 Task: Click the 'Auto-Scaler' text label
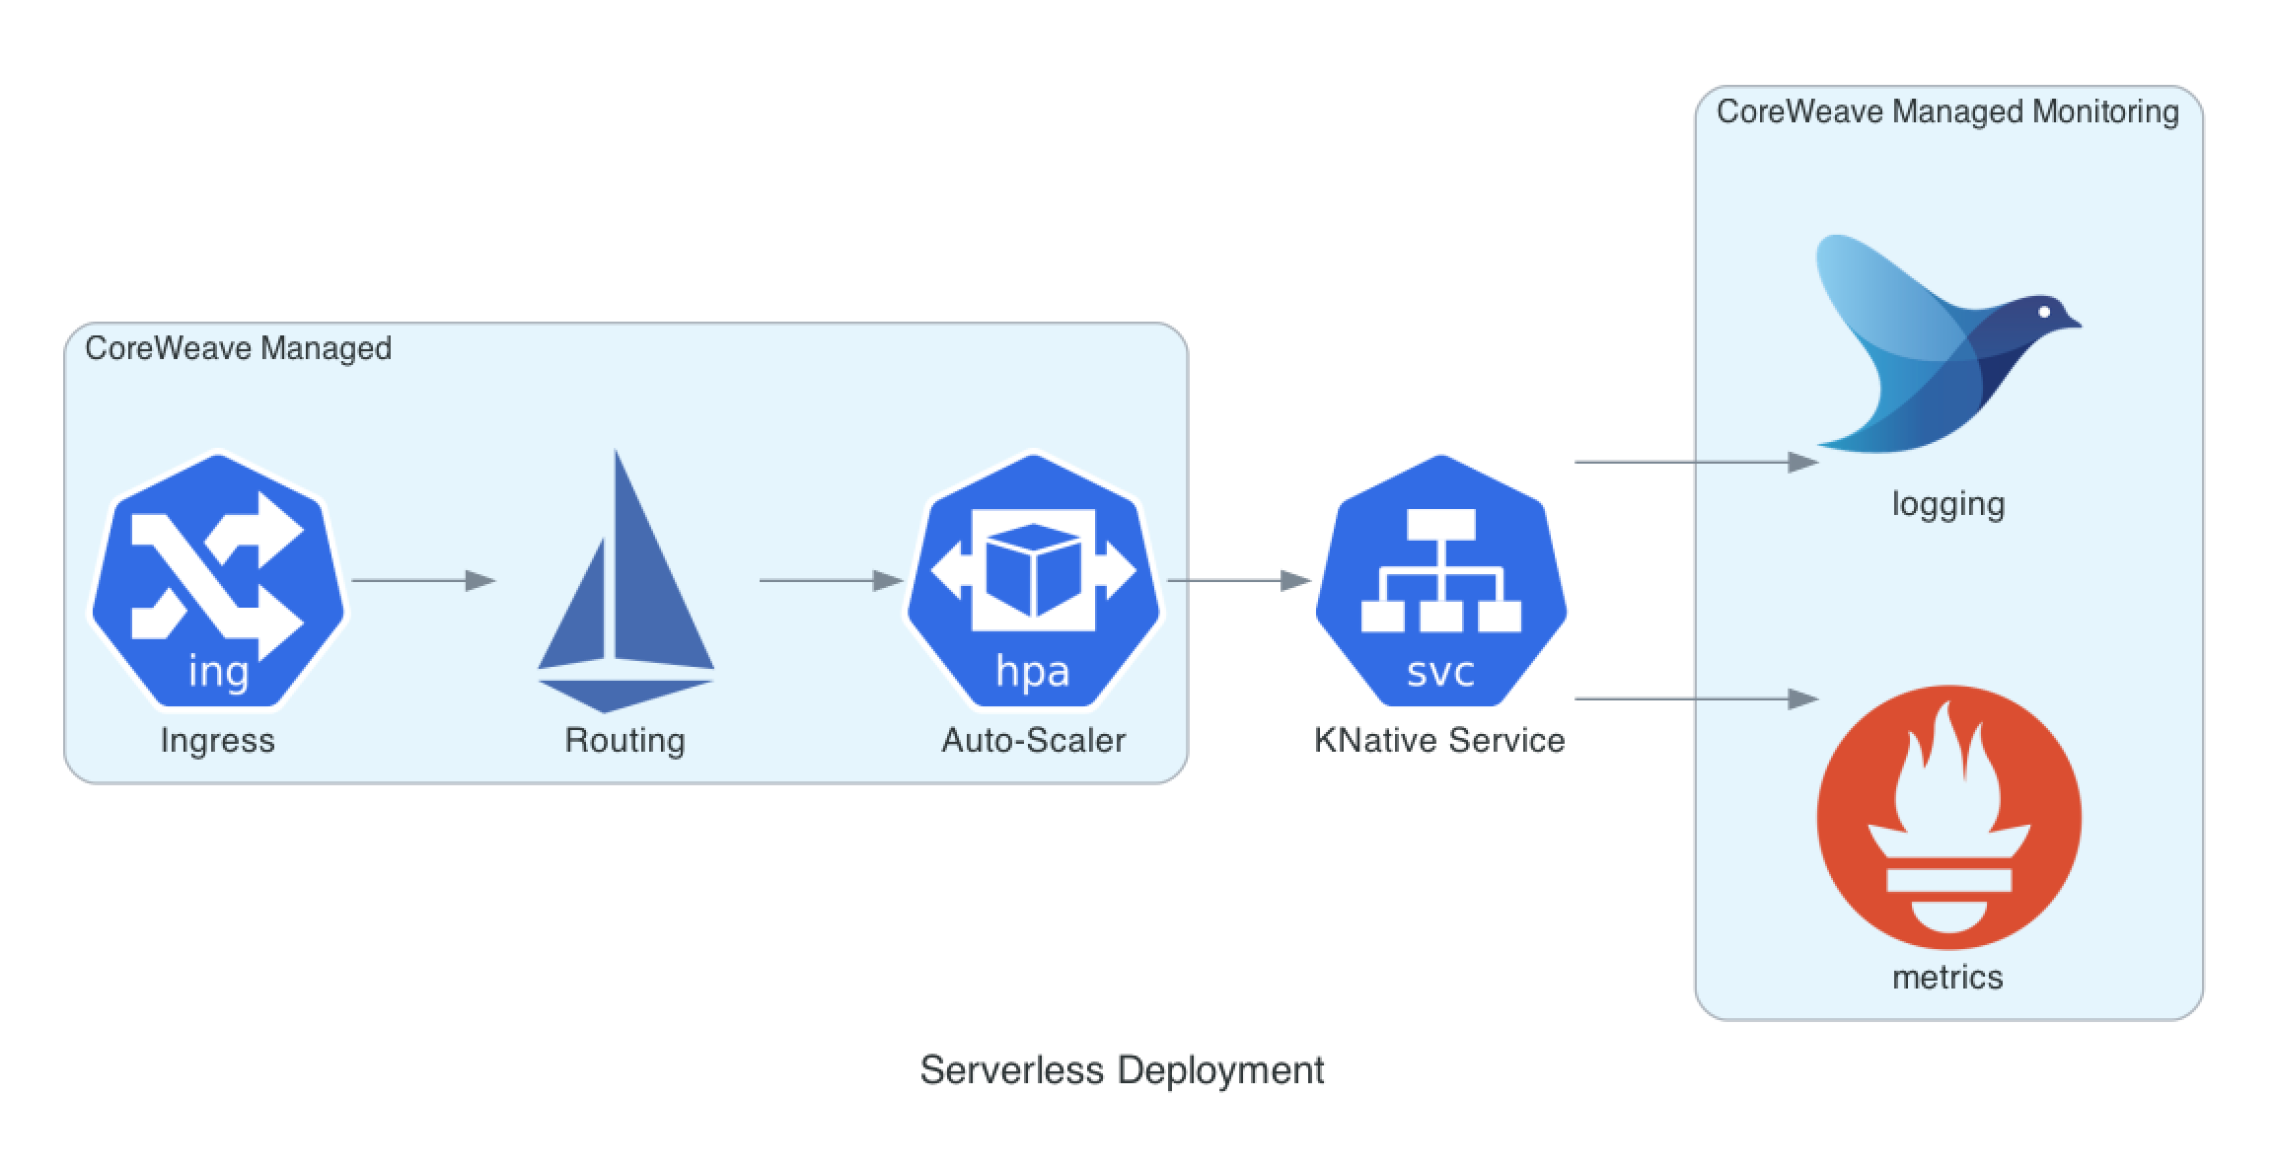(1033, 740)
